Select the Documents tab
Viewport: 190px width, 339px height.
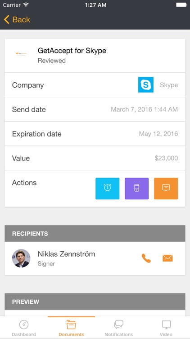pyautogui.click(x=71, y=328)
